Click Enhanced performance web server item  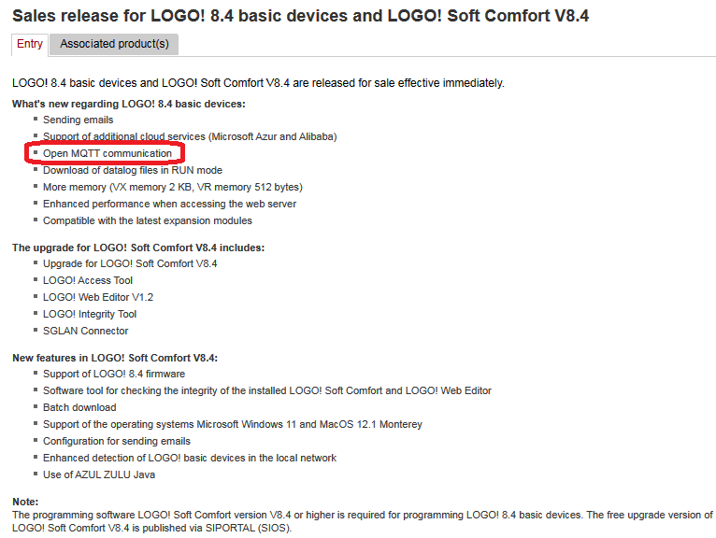[x=169, y=204]
